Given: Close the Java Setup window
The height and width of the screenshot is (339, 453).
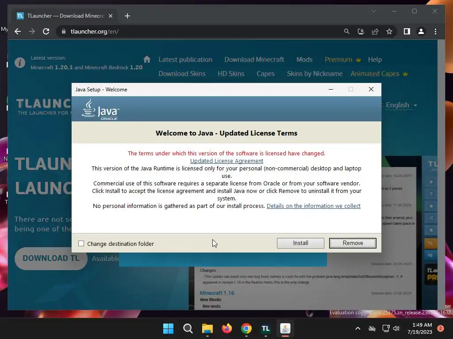Looking at the screenshot, I should tap(371, 89).
